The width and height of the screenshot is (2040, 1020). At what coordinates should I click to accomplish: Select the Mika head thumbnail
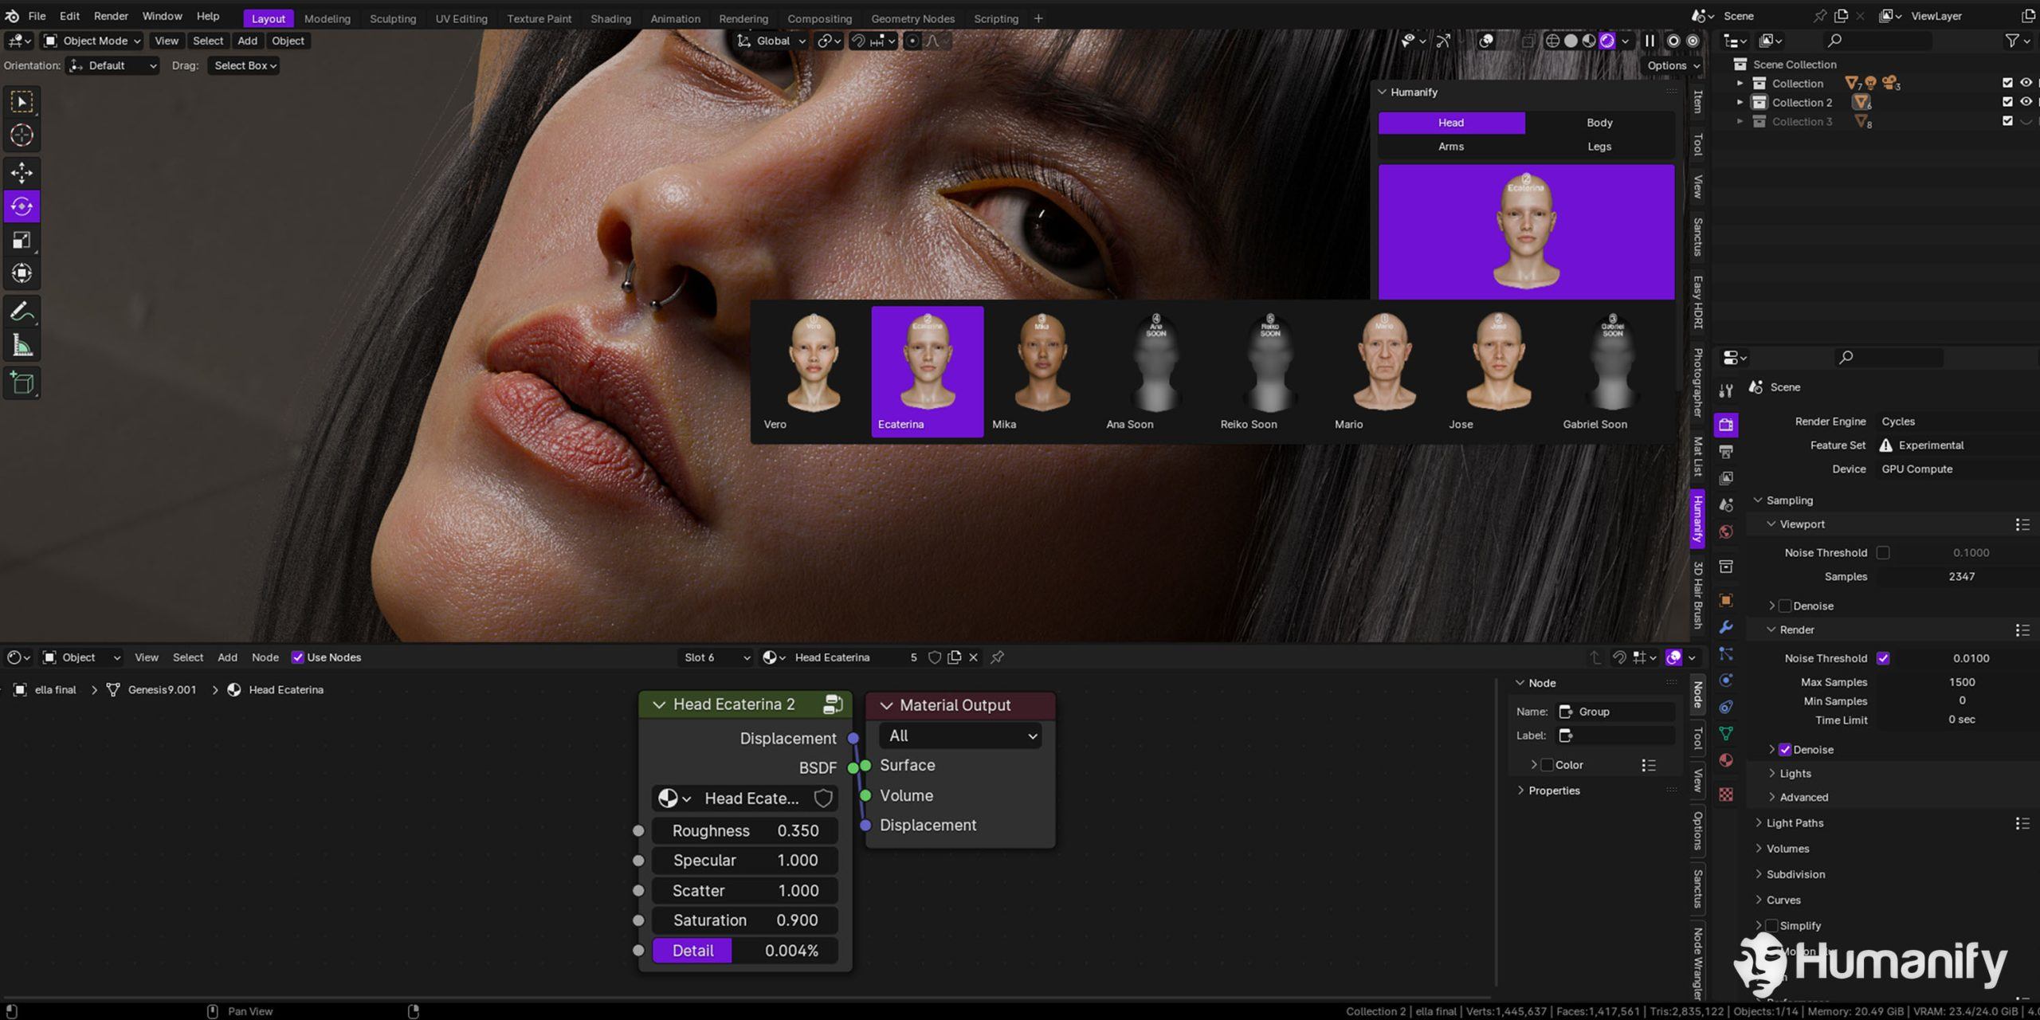point(1042,371)
